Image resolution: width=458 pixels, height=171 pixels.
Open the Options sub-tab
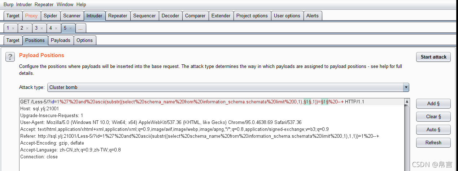pyautogui.click(x=85, y=40)
